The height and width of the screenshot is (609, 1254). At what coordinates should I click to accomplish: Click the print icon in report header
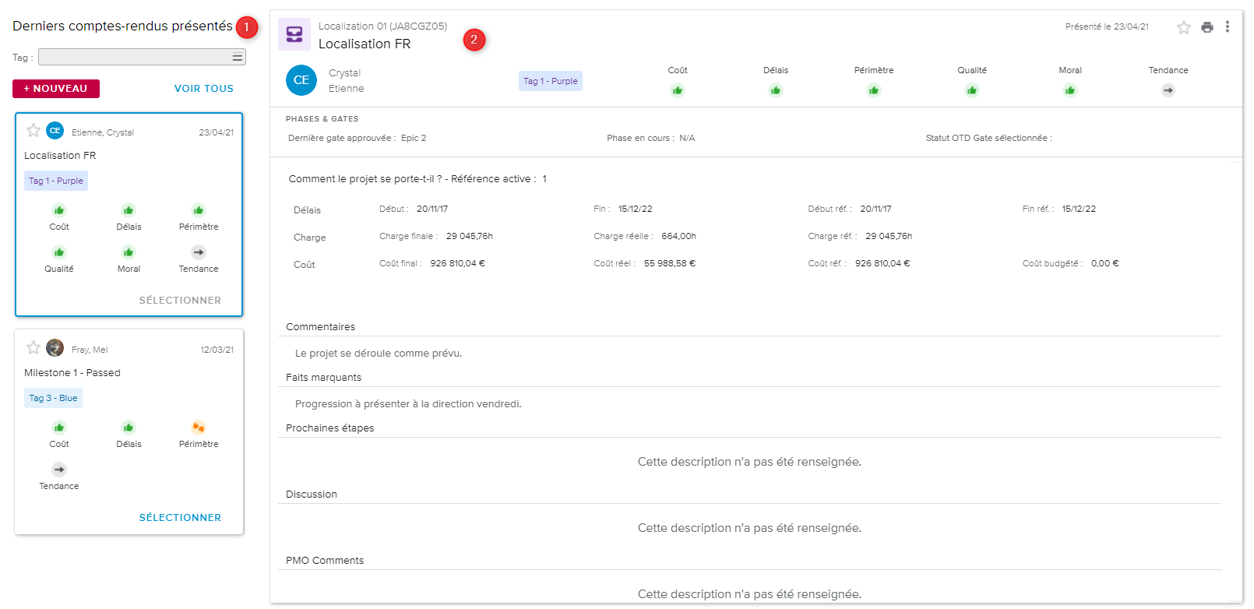coord(1206,27)
